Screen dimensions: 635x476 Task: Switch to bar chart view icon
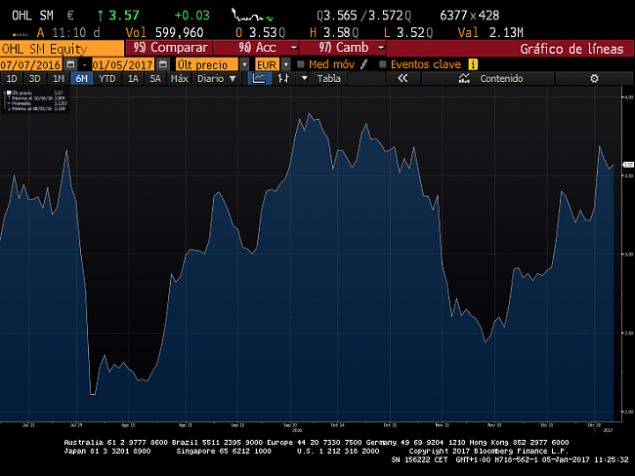pos(283,78)
